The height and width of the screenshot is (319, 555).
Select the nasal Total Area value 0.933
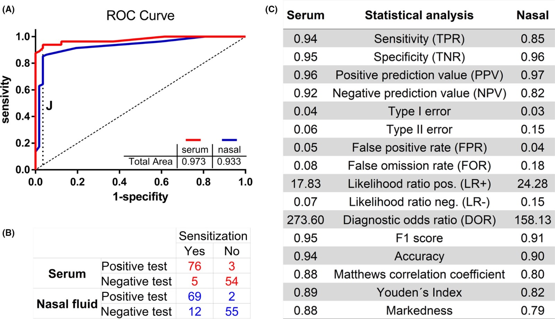point(229,162)
